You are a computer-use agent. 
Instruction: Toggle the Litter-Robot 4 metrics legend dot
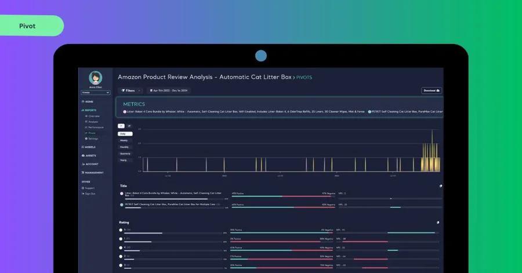click(x=125, y=112)
